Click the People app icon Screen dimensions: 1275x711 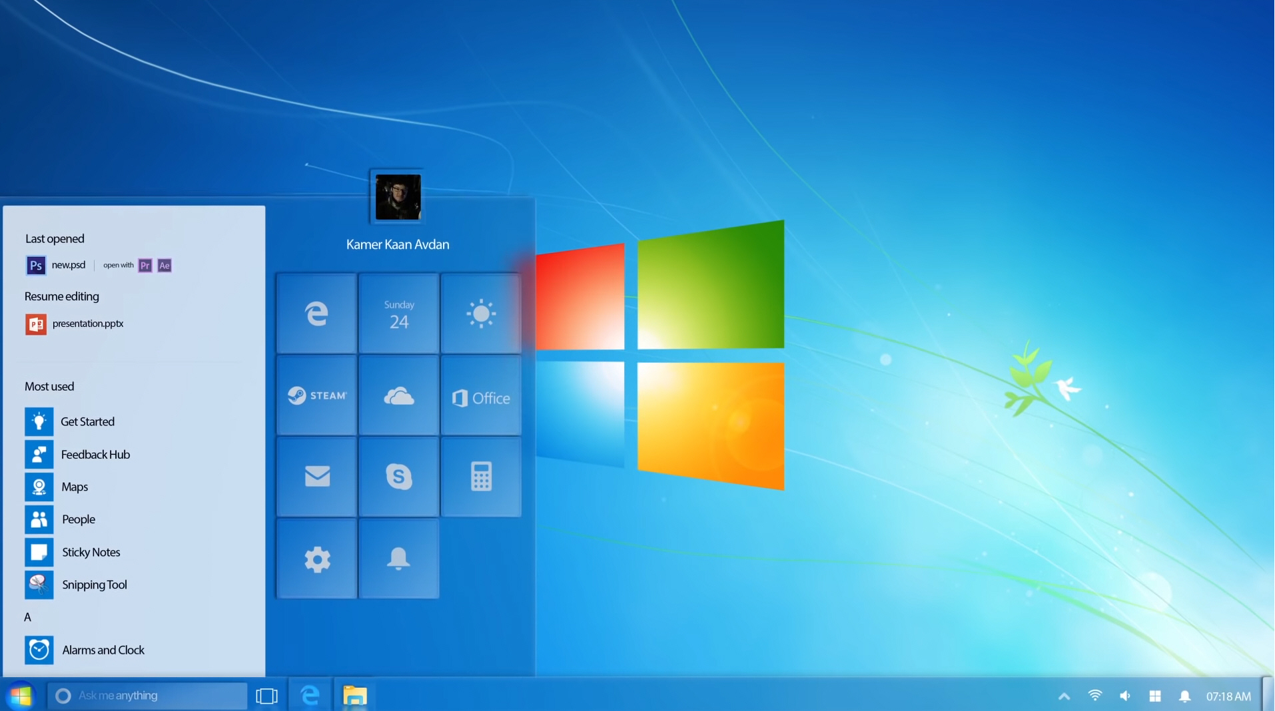pyautogui.click(x=39, y=519)
